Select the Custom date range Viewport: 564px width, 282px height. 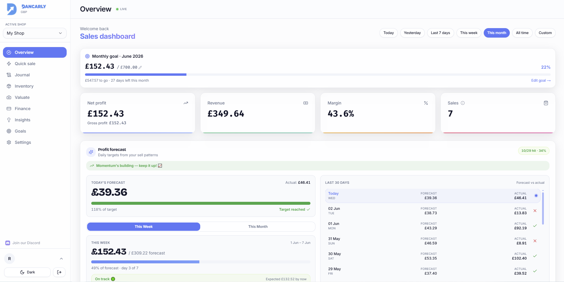tap(545, 33)
